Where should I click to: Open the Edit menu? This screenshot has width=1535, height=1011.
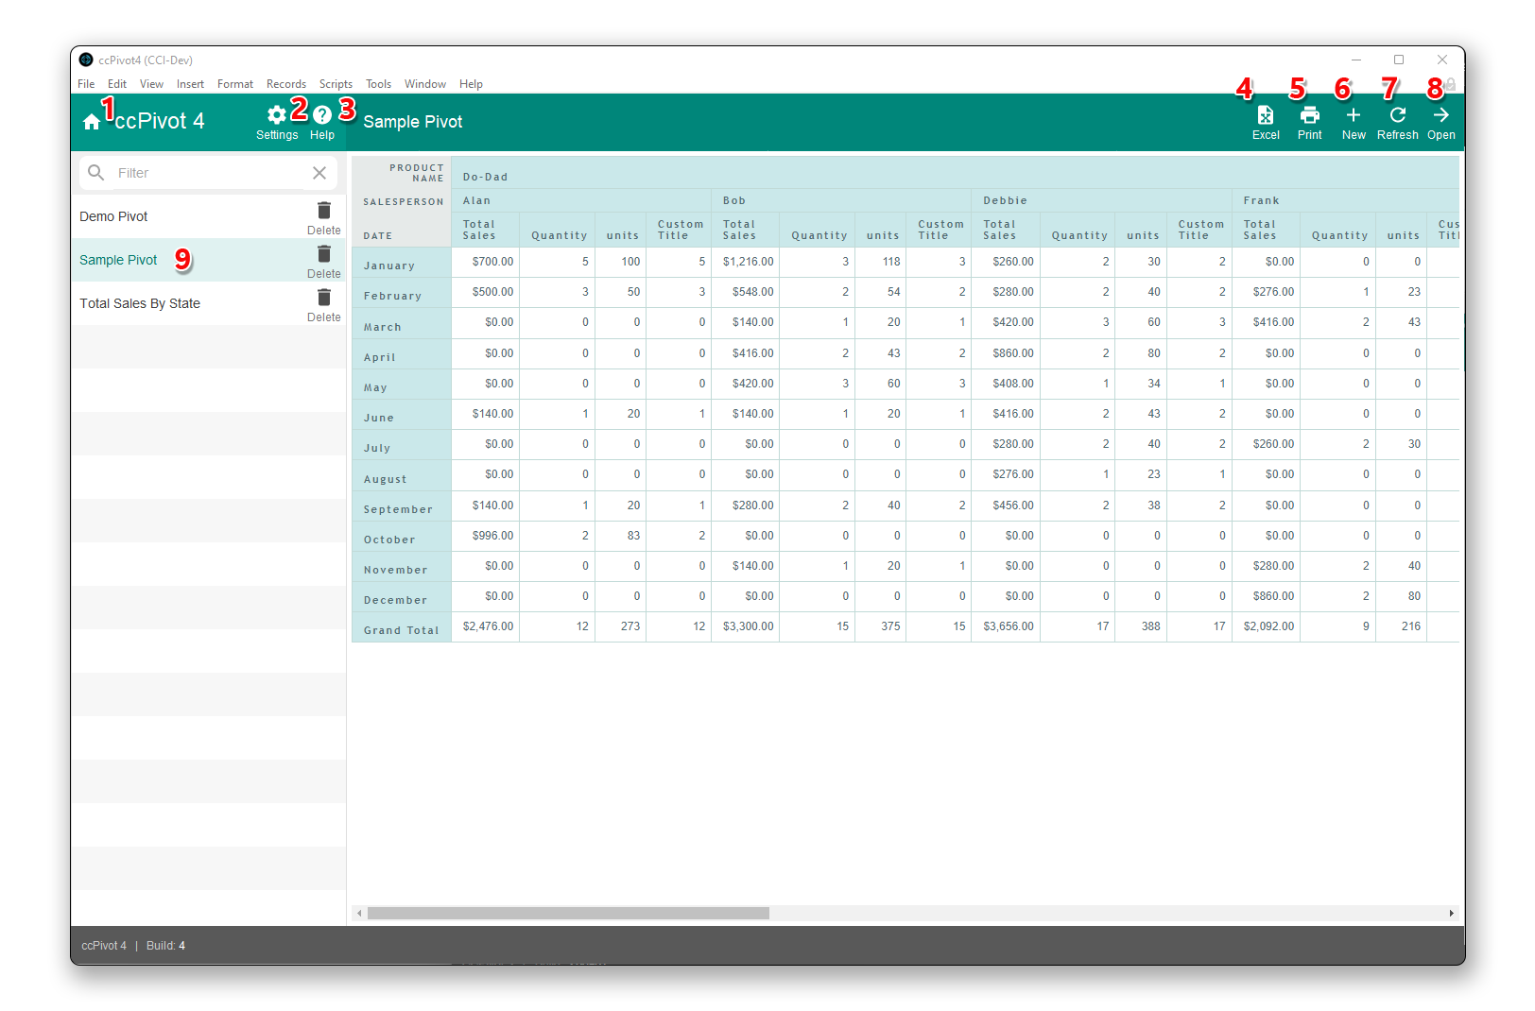[117, 84]
